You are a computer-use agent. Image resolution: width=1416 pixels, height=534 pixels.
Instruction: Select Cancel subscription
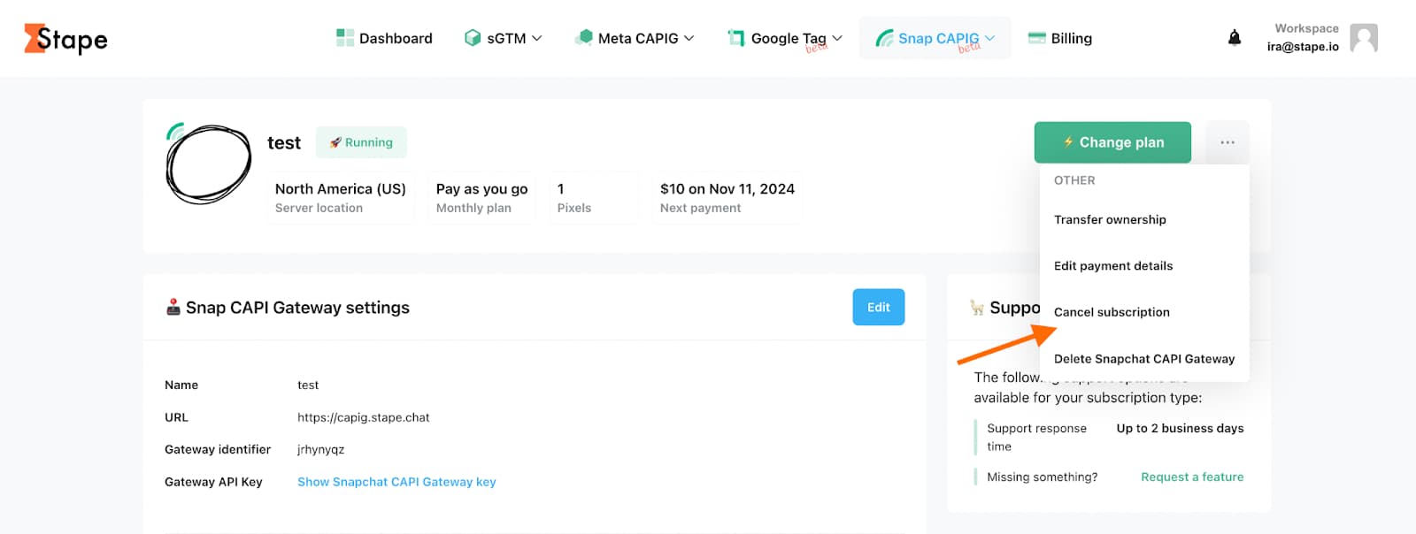point(1112,312)
